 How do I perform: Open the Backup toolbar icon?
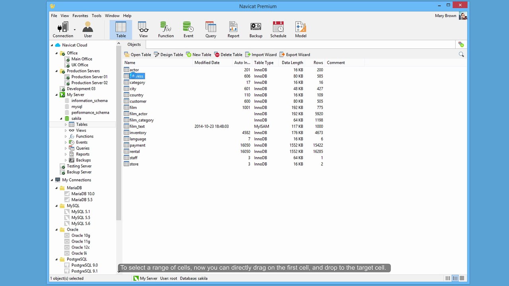256,30
